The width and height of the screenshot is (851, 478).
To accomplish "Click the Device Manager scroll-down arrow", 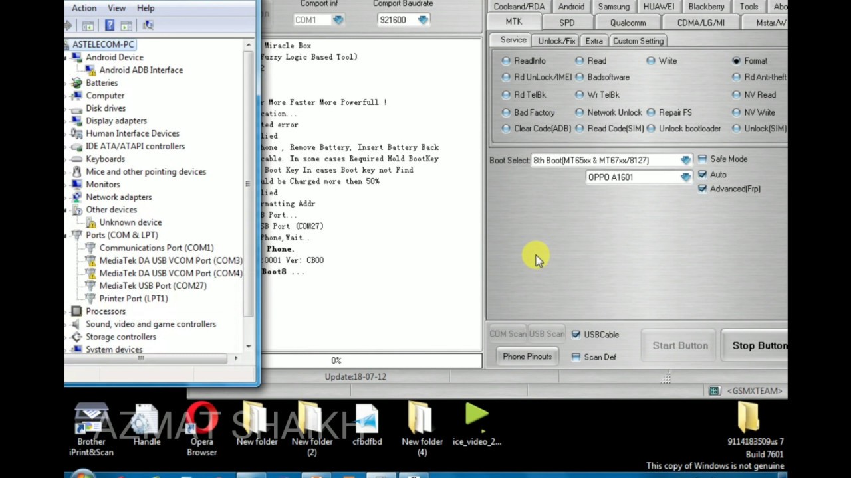I will point(249,346).
